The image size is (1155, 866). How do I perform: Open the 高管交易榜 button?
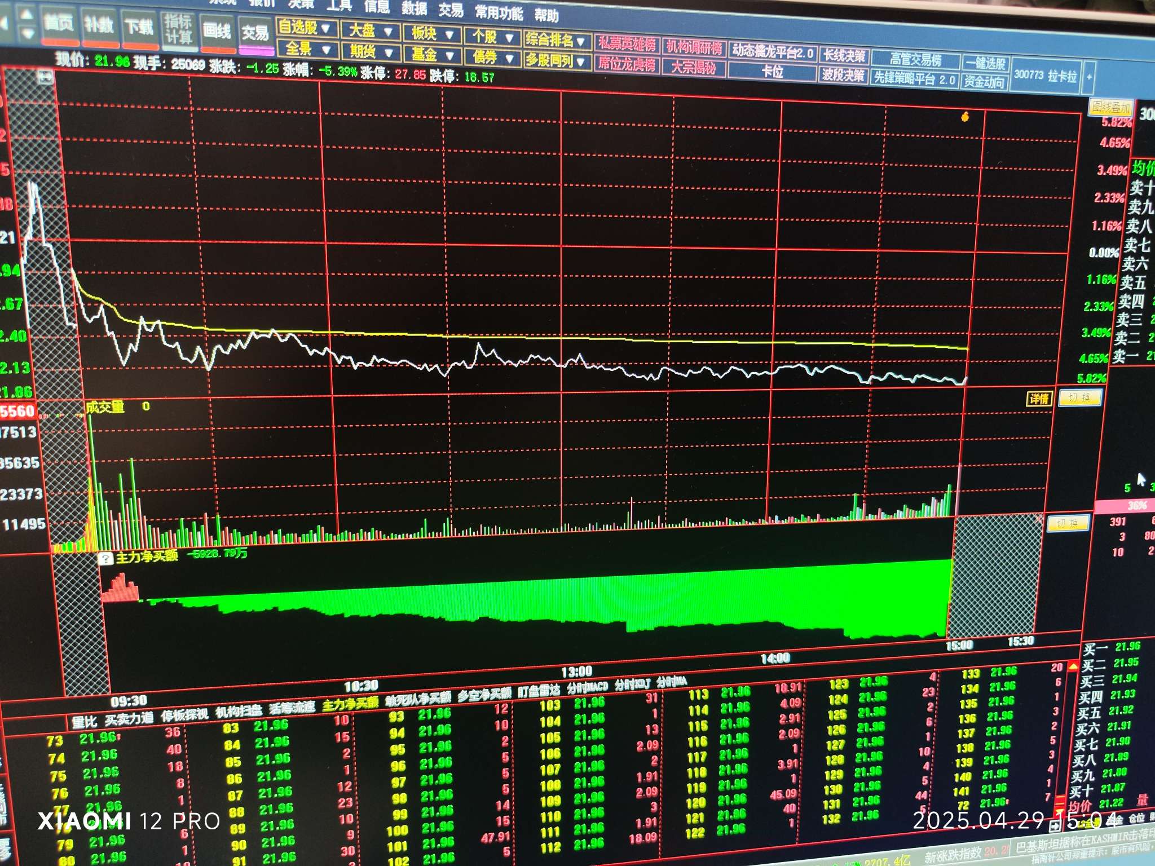tap(916, 59)
